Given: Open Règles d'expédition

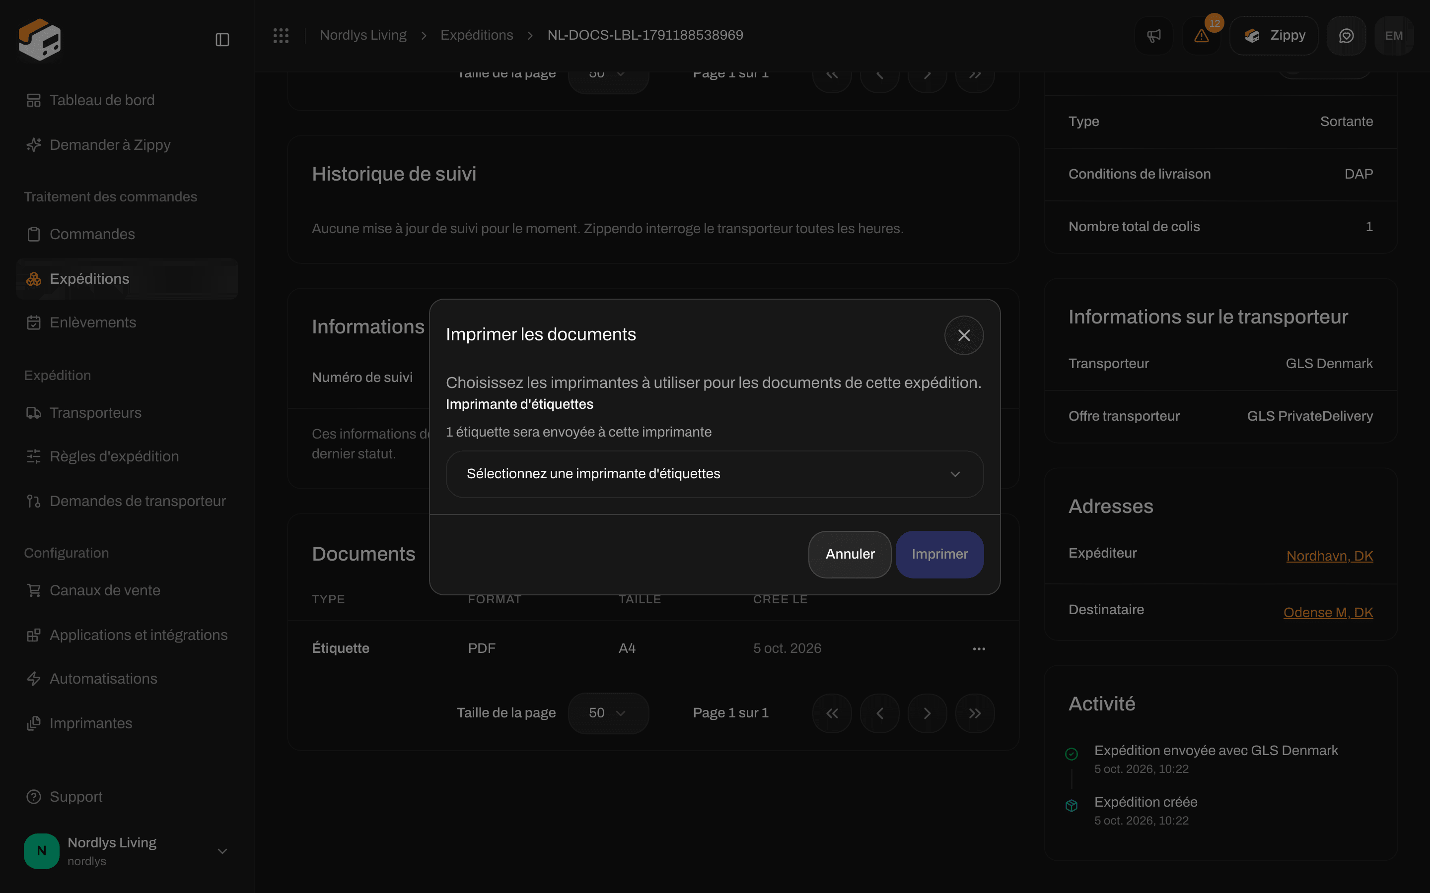Looking at the screenshot, I should pyautogui.click(x=127, y=456).
